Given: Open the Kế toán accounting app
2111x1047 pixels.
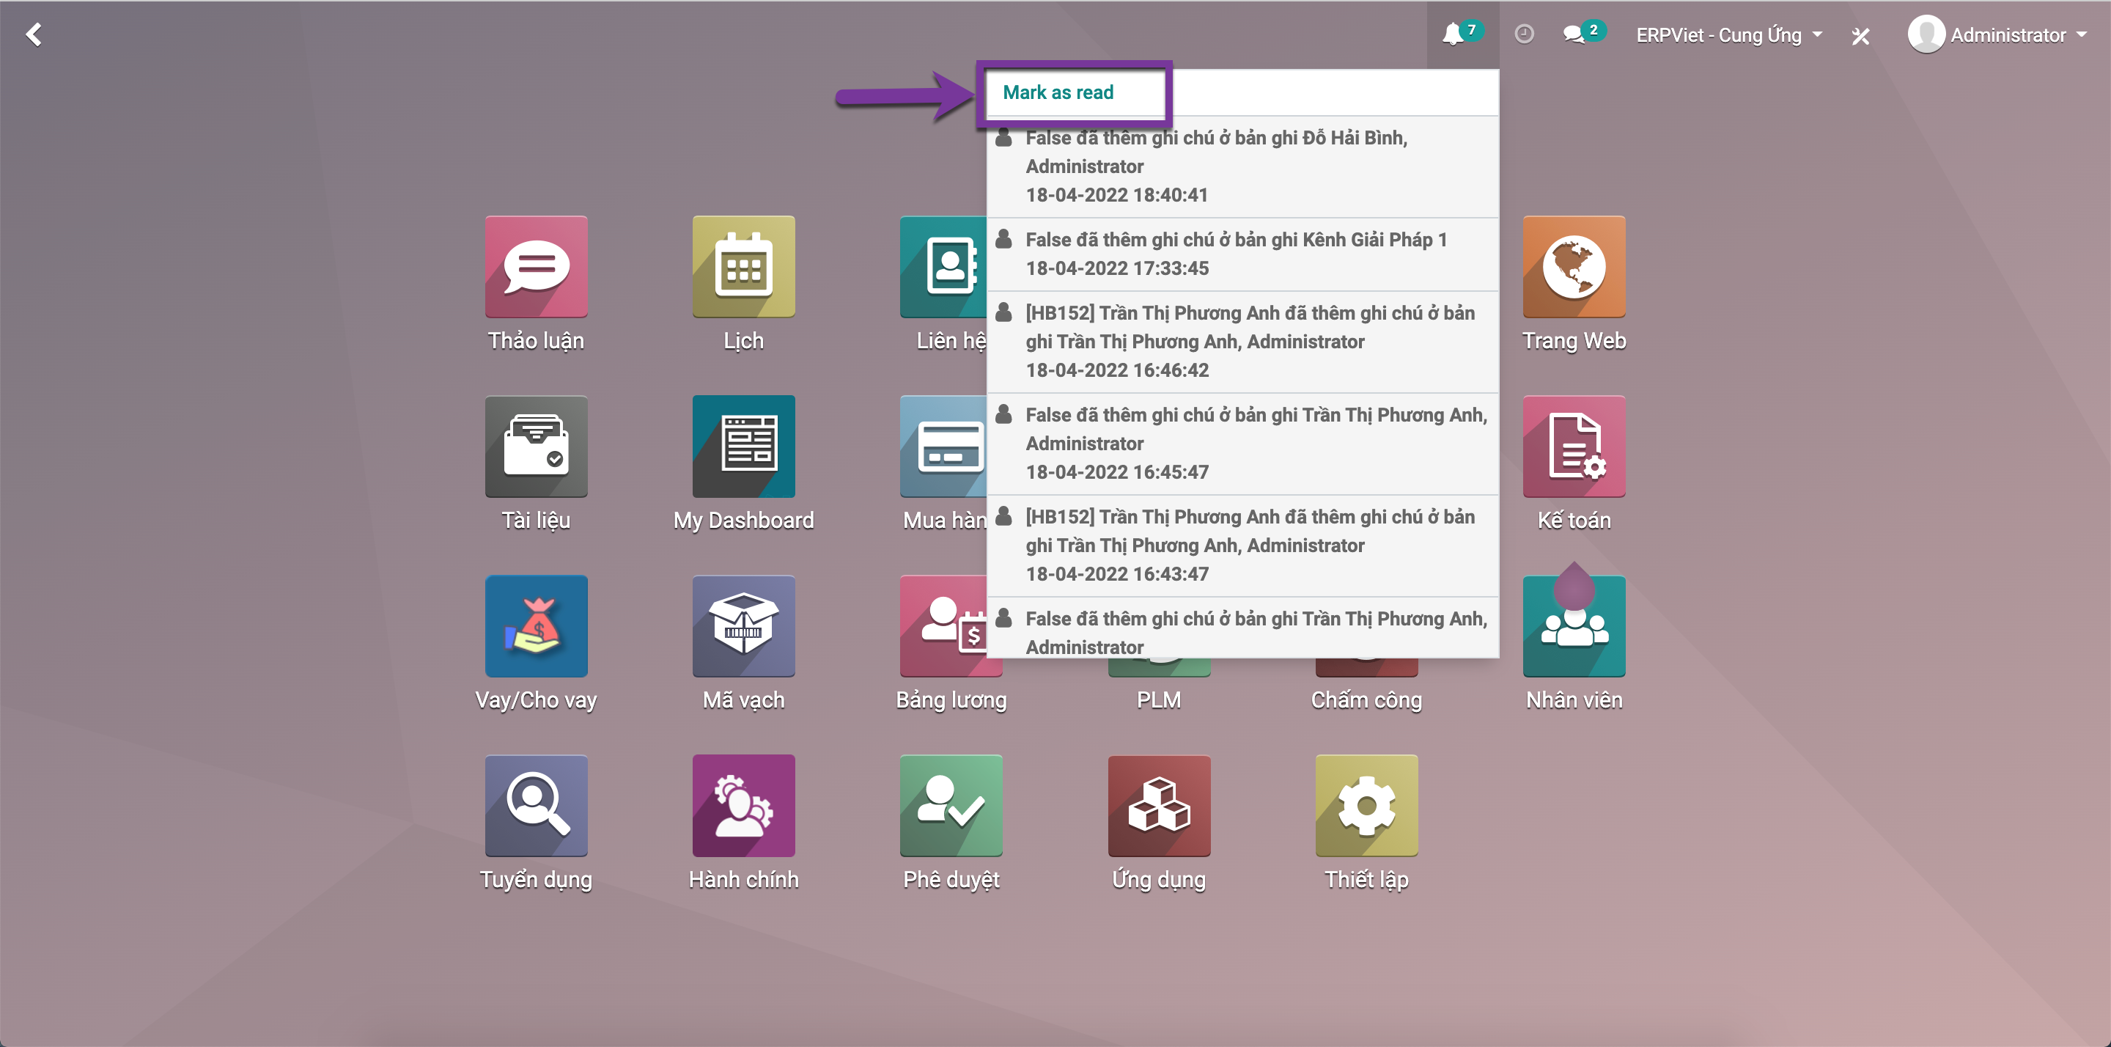Looking at the screenshot, I should coord(1574,446).
